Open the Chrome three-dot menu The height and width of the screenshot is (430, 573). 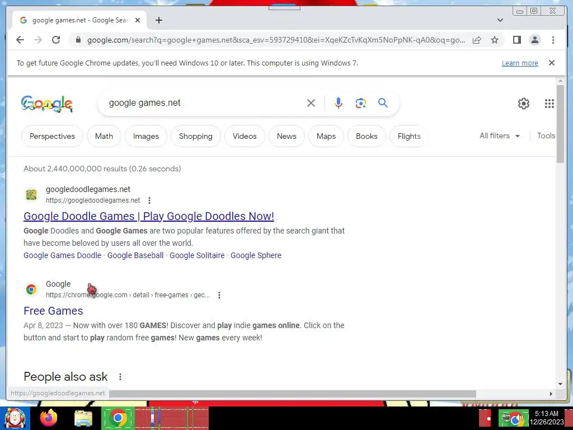(x=553, y=40)
